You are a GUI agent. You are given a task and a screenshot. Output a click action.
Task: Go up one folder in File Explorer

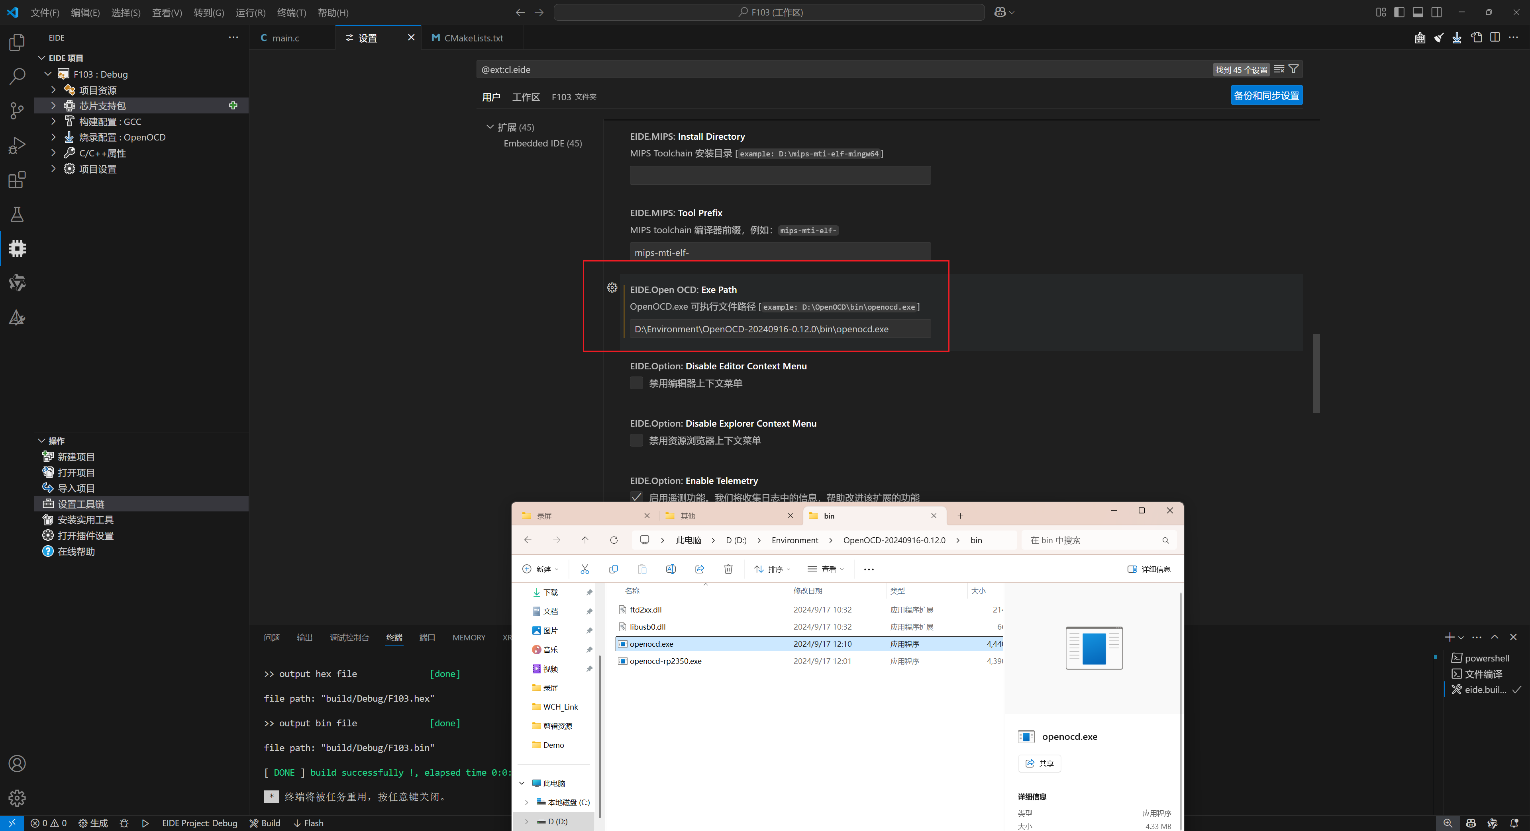pos(585,540)
